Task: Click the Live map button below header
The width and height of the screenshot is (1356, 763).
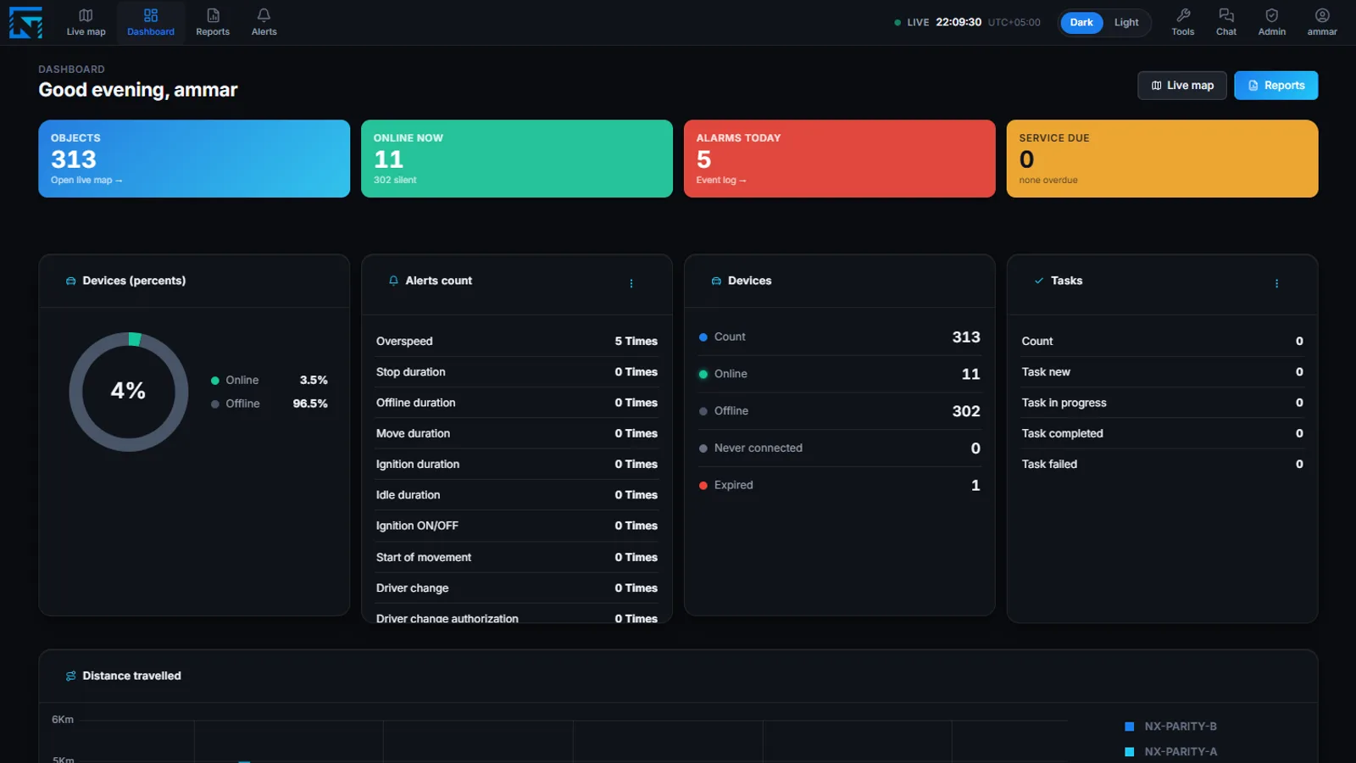Action: (x=1182, y=86)
